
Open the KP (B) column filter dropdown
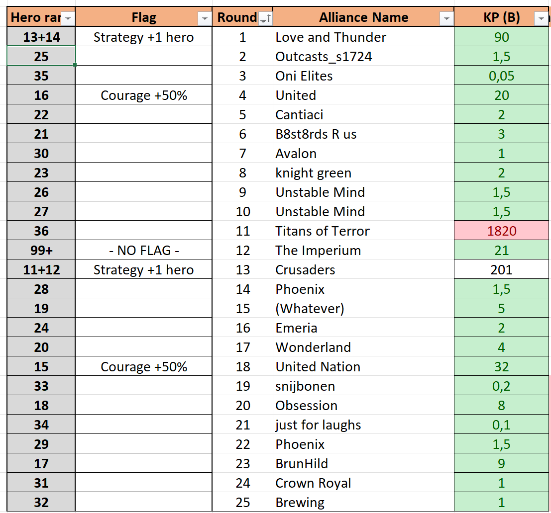[x=541, y=18]
